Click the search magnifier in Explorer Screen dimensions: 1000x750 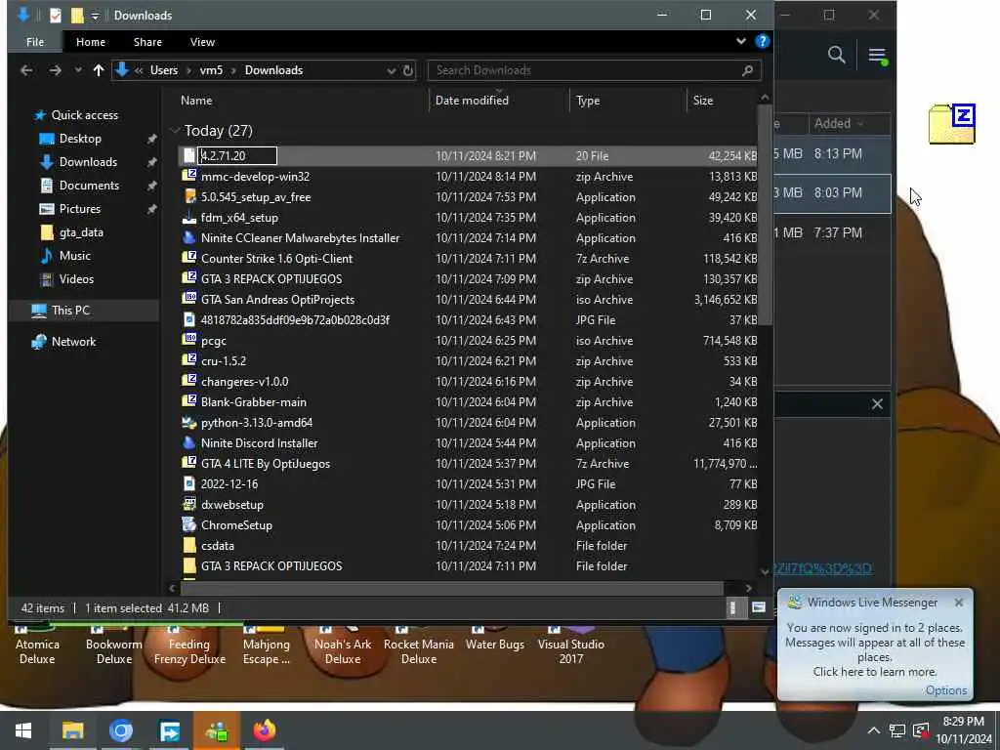747,70
